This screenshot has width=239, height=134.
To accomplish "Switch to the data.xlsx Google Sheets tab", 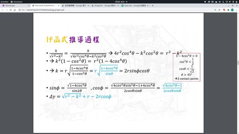I will click(x=135, y=6).
